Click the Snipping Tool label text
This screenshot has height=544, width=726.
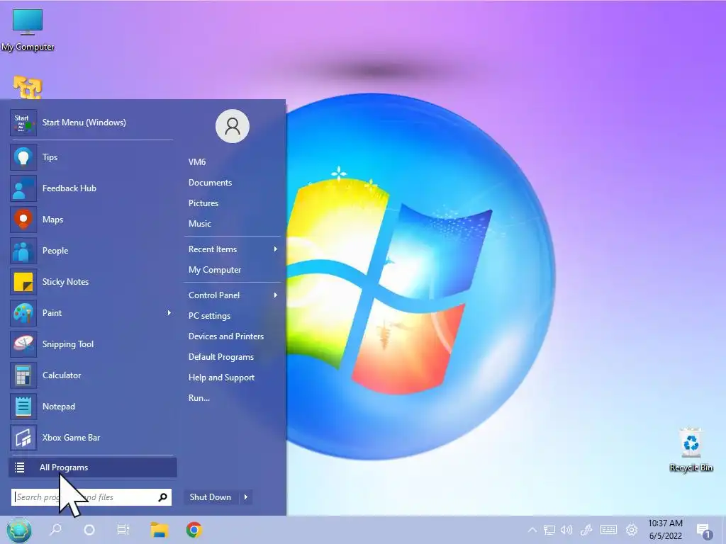67,345
